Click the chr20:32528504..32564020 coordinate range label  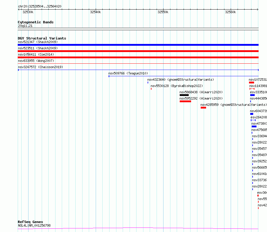pyautogui.click(x=40, y=6)
